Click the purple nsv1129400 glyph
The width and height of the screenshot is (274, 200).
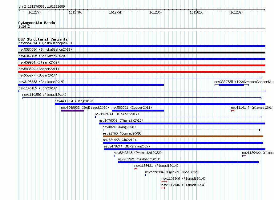tap(244, 156)
